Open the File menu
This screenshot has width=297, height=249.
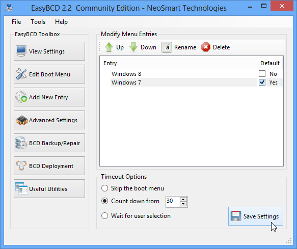[16, 22]
